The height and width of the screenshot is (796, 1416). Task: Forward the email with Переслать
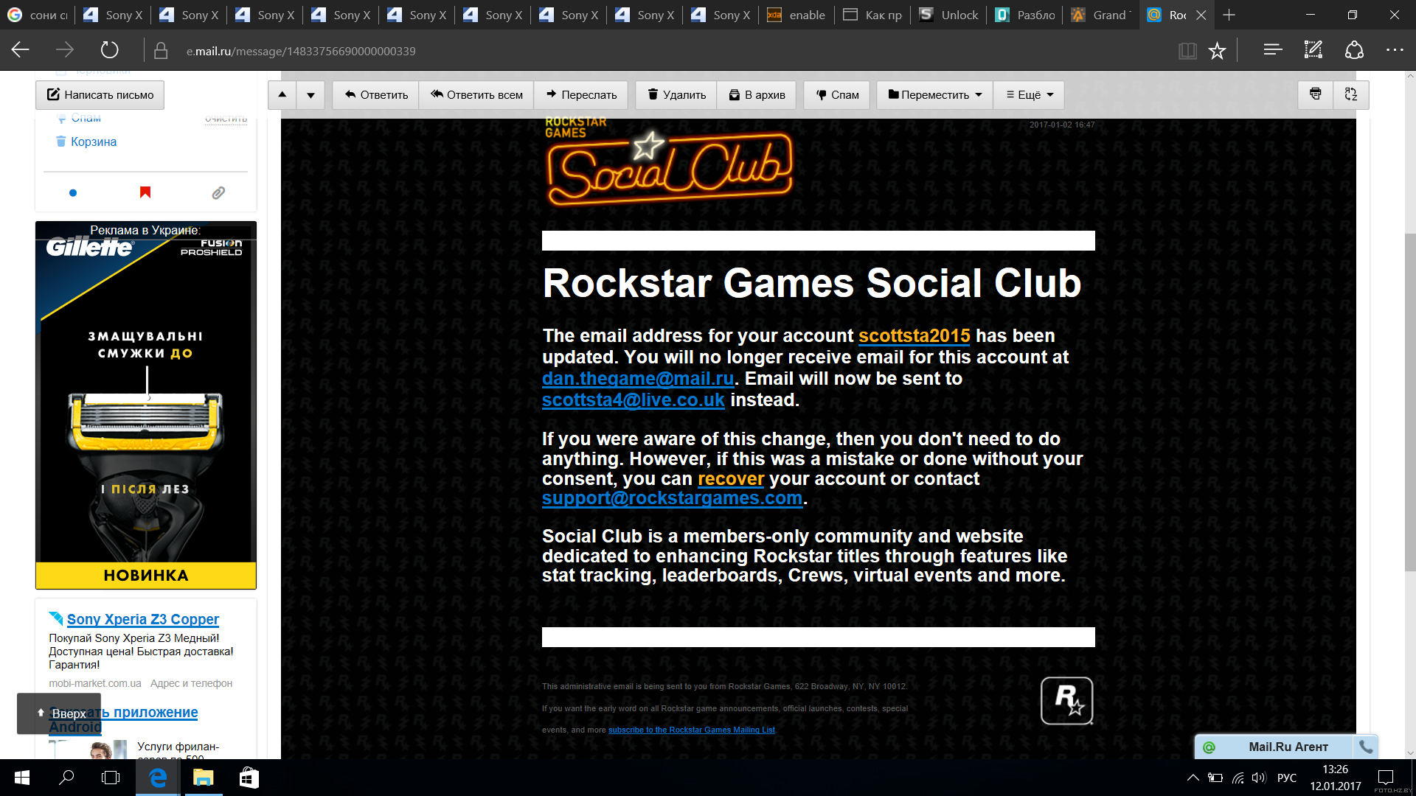click(x=581, y=95)
